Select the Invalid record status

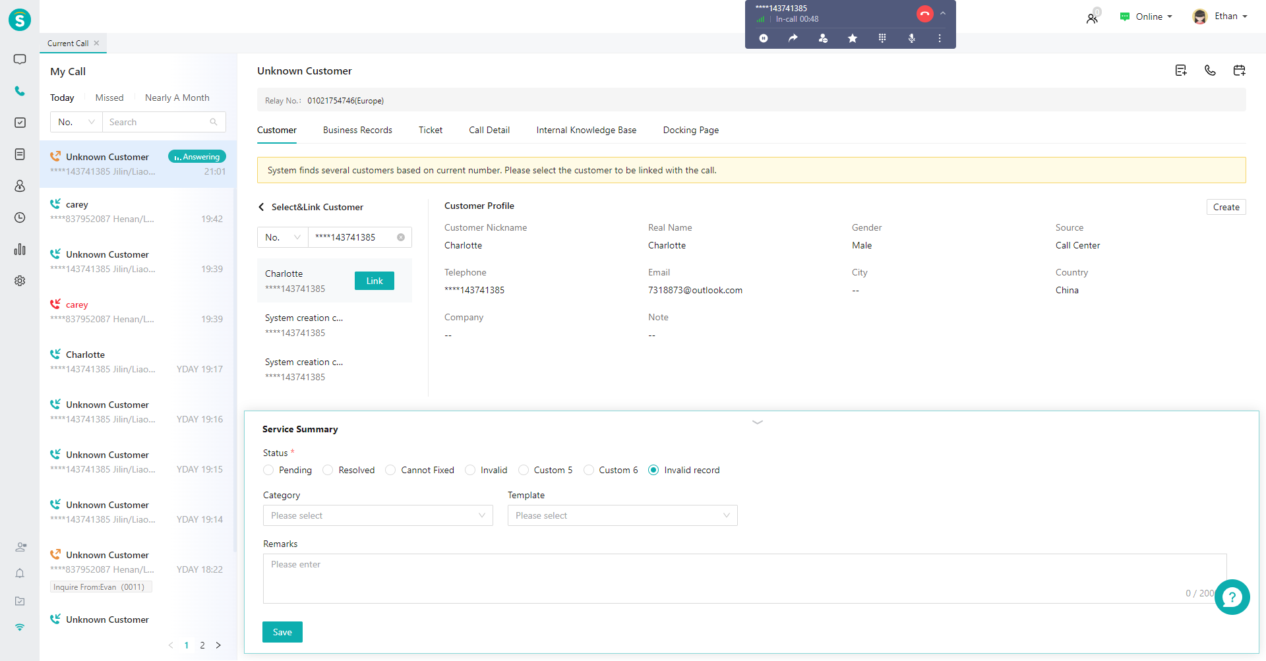653,470
